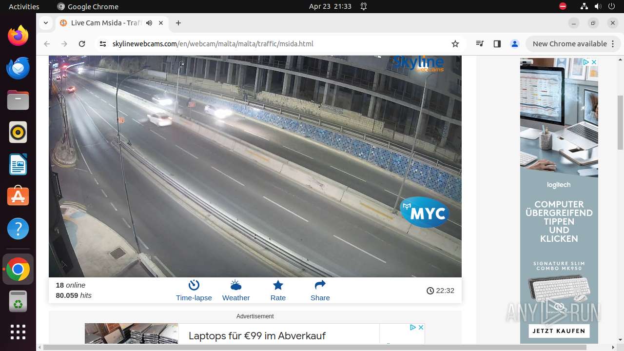Click the 80.059 hits counter

click(x=74, y=295)
